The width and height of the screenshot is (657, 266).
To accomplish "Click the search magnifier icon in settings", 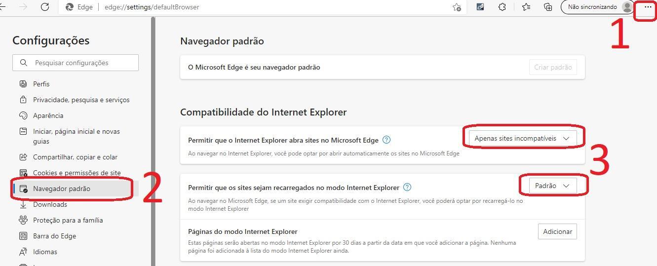I will point(24,63).
